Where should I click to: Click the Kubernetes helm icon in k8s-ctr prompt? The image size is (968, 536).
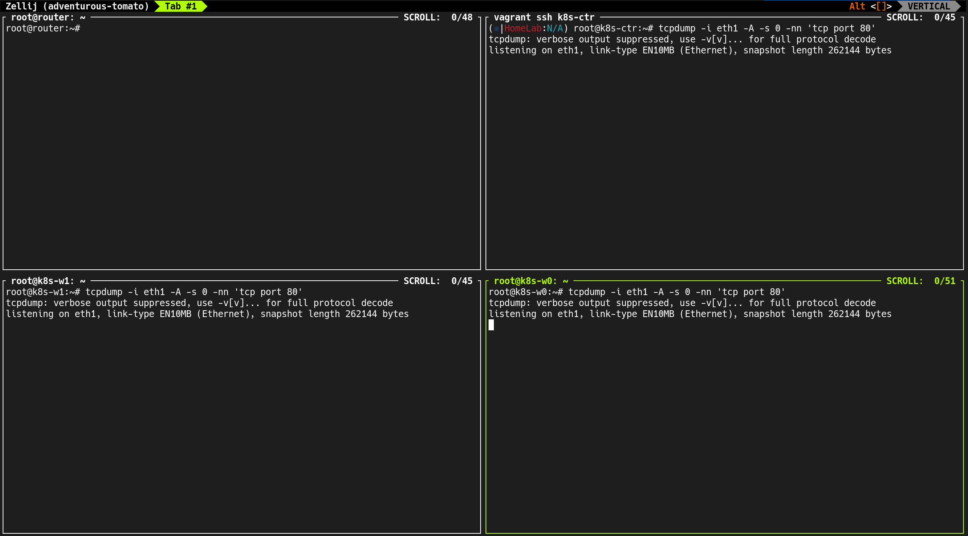(x=497, y=29)
